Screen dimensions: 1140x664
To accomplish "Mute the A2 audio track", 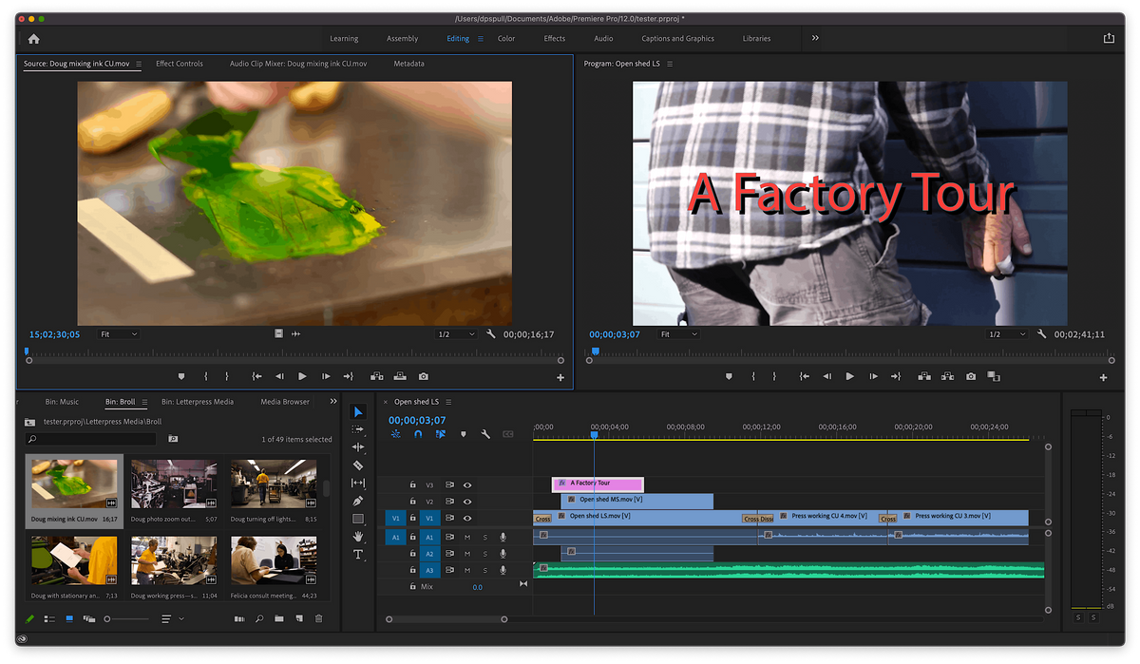I will click(466, 553).
